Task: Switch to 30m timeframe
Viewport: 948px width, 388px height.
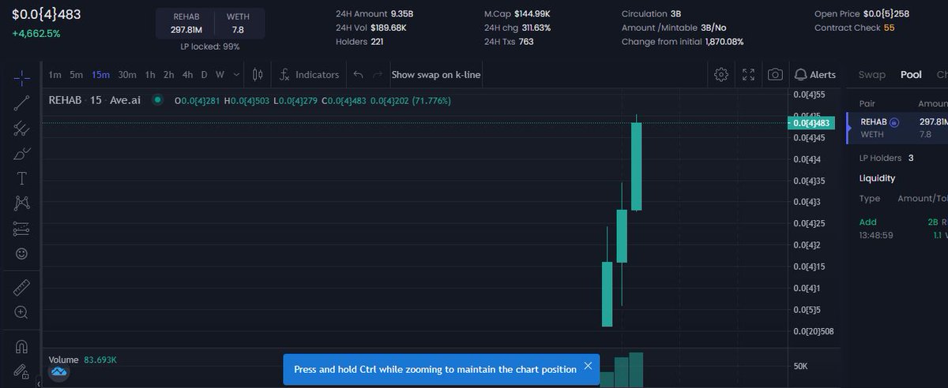Action: (127, 75)
